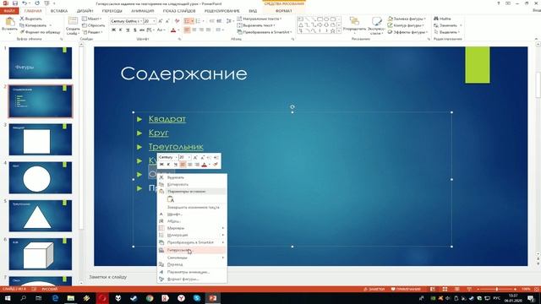Click Clear Formatting icon in the ribbon

177,21
